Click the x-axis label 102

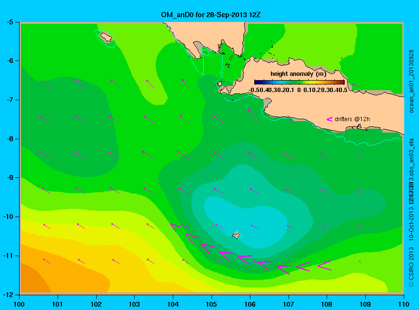point(96,304)
